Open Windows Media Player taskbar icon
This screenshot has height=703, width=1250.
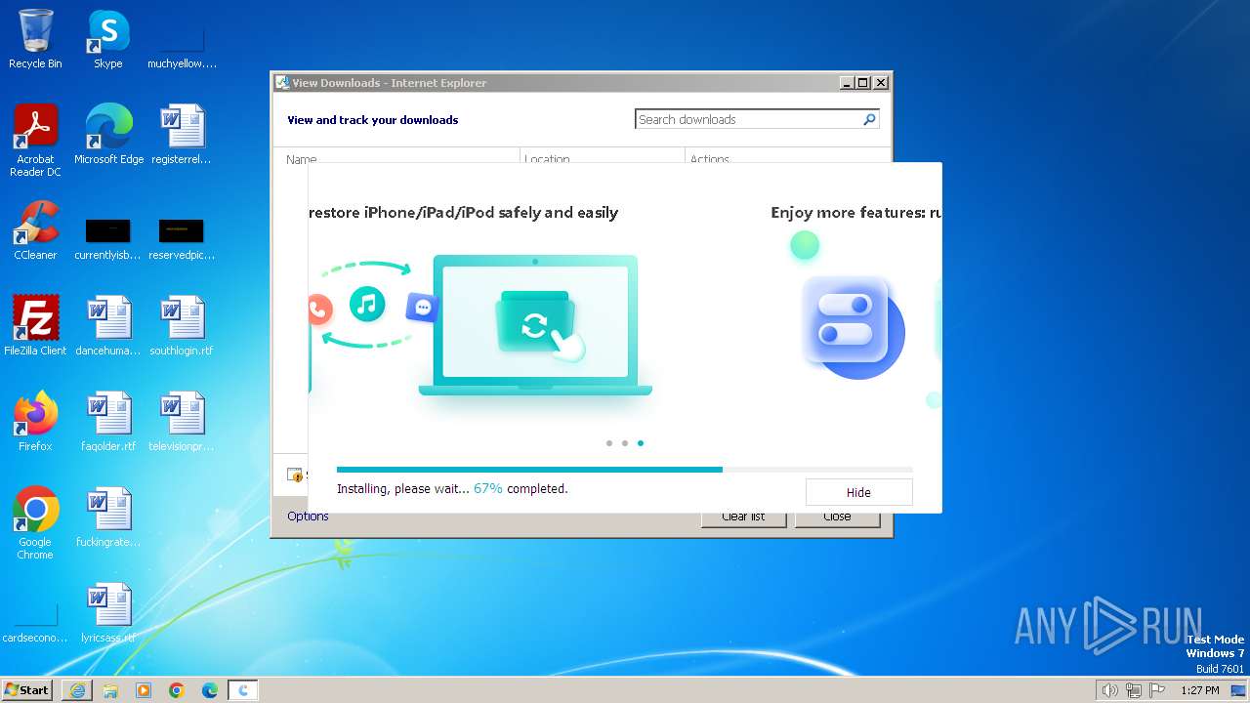[x=144, y=690]
